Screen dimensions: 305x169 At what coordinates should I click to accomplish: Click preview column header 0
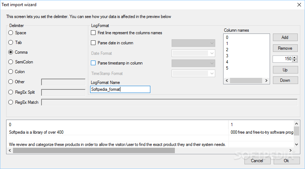[118, 124]
